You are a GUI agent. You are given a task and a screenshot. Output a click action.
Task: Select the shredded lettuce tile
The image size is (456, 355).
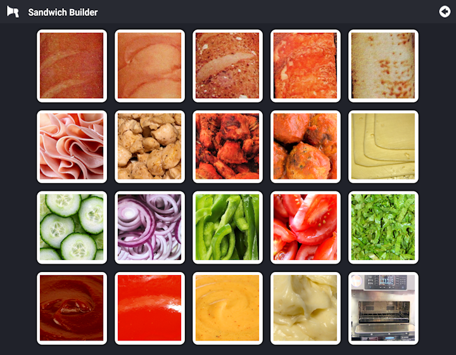pos(383,228)
